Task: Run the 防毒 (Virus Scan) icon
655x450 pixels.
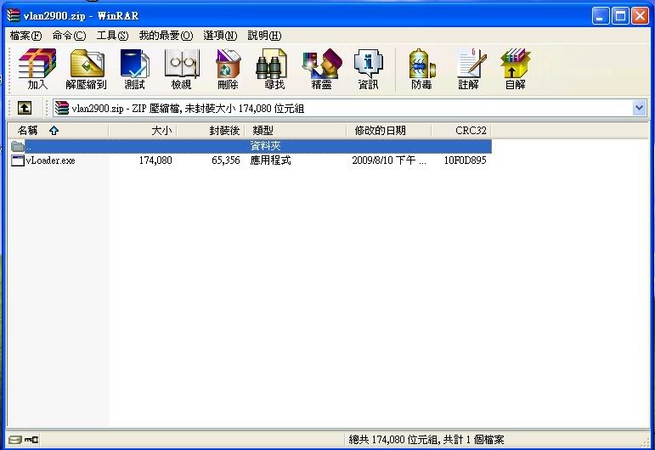Action: pos(421,69)
